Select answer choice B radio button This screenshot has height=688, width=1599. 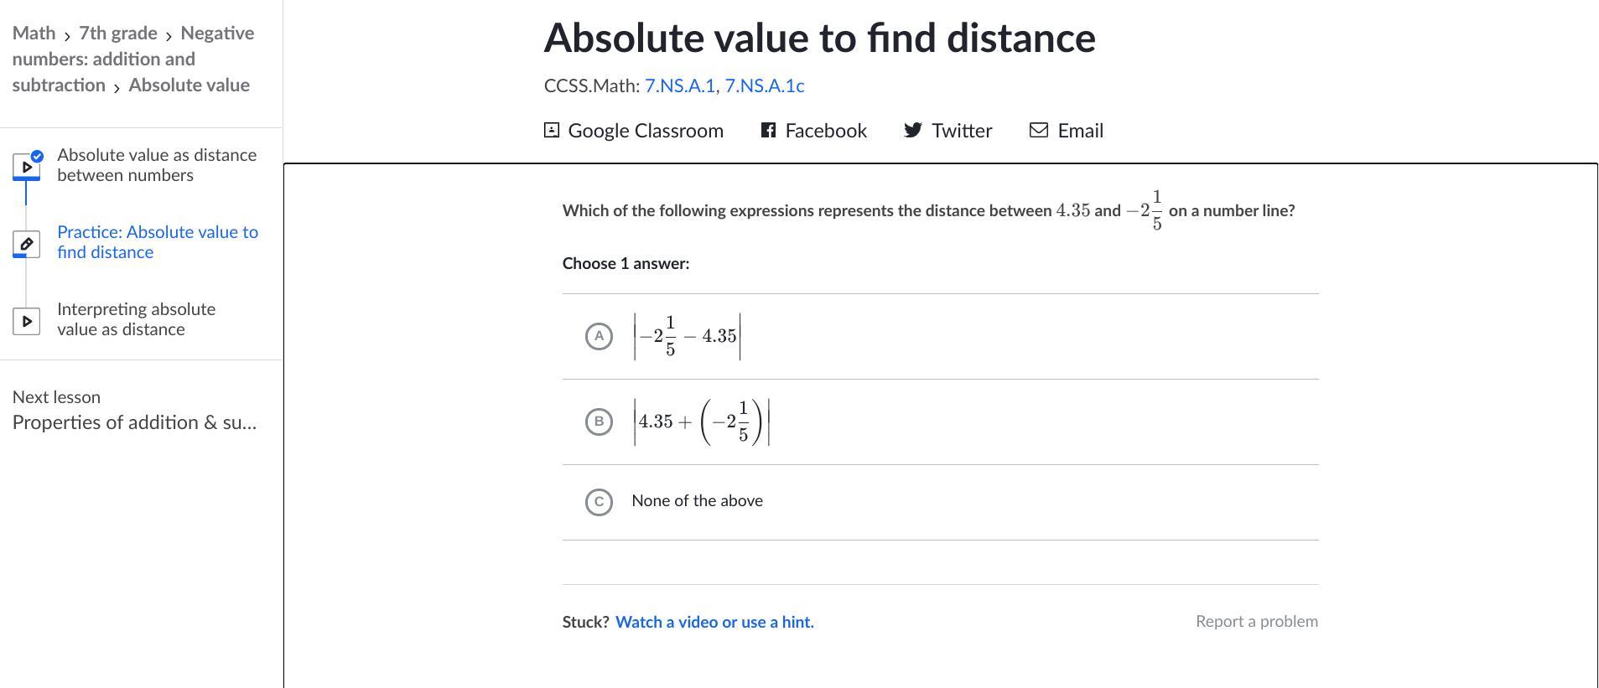pyautogui.click(x=599, y=422)
